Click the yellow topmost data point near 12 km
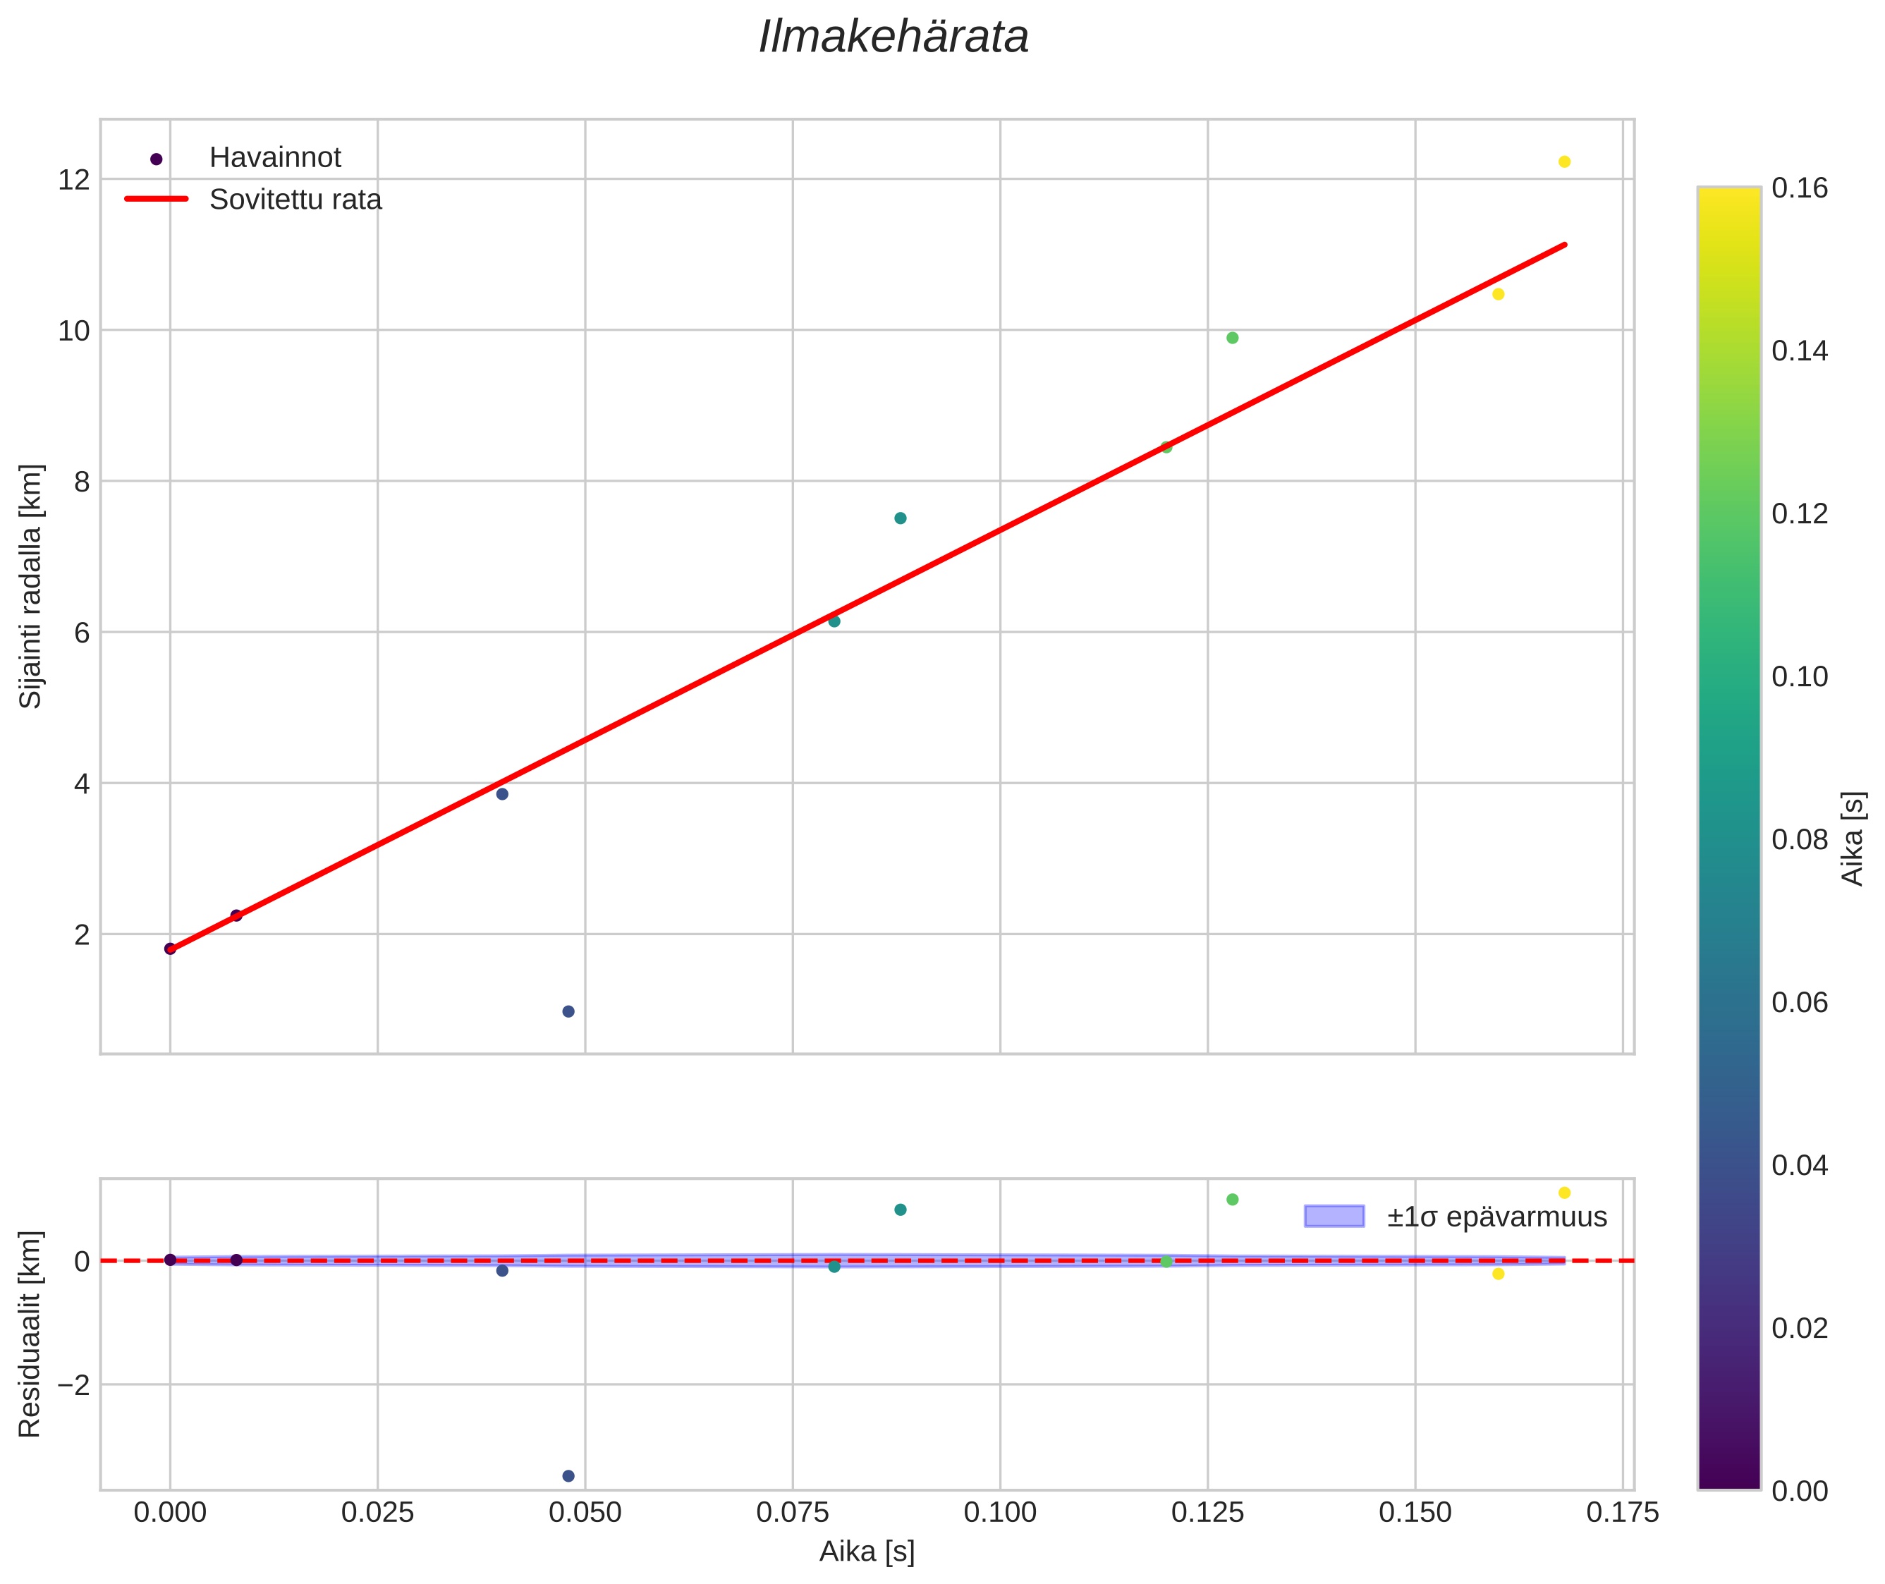Screen dimensions: 1885x1584 [x=1563, y=162]
